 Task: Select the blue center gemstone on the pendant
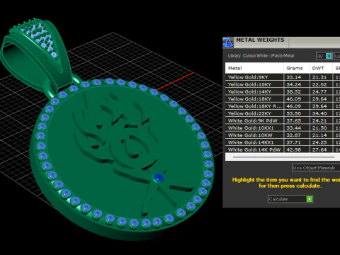coord(159,178)
